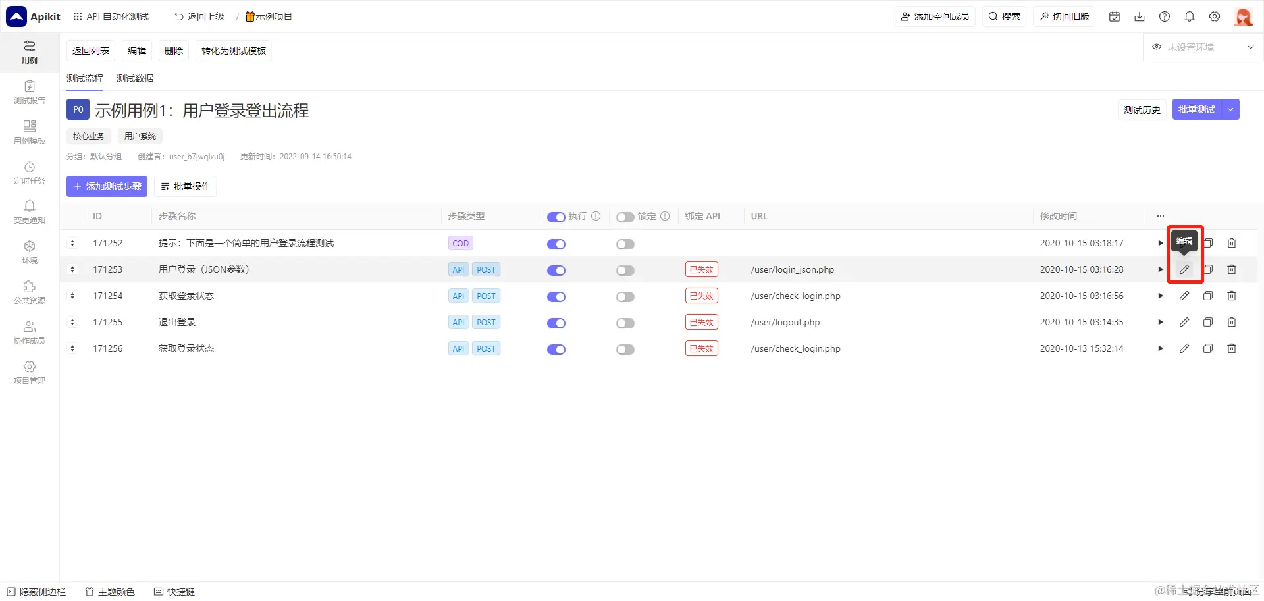The image size is (1264, 601).
Task: Open 变更通知 in the sidebar
Action: [x=30, y=213]
